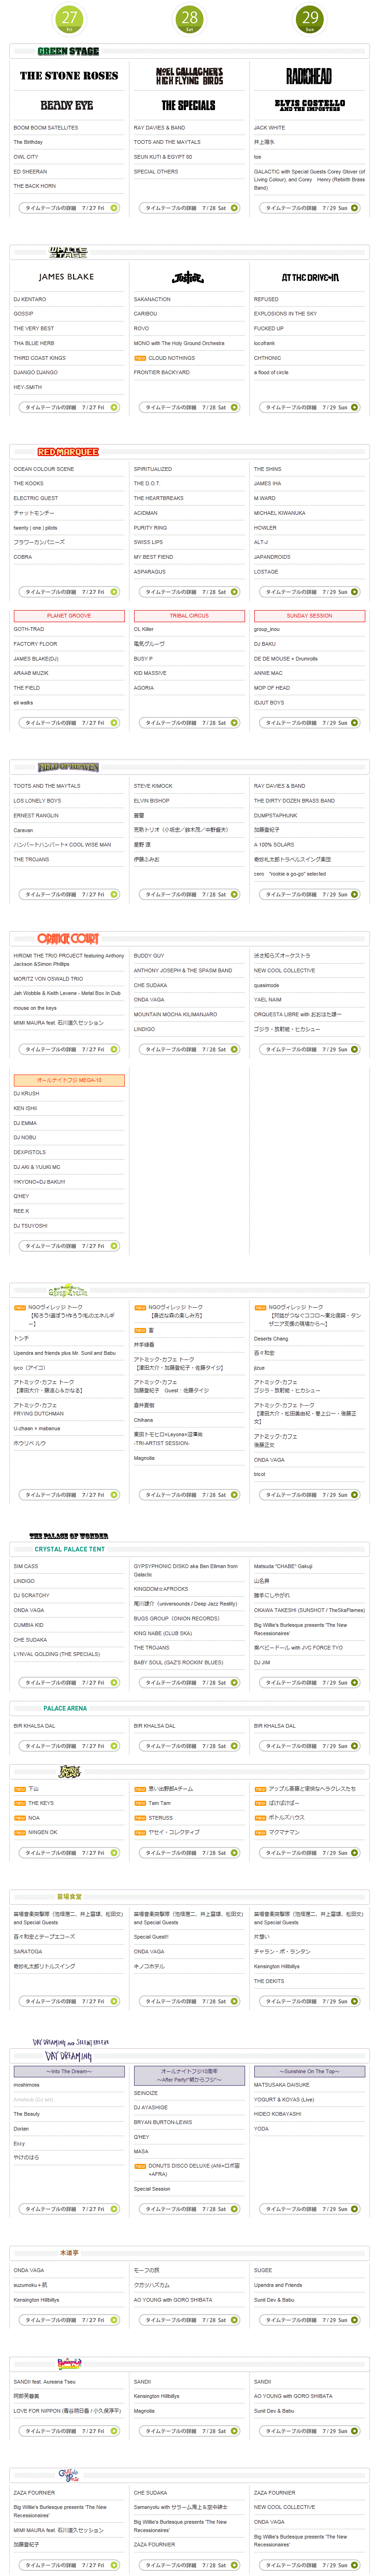Click the At The Drive-In logo
This screenshot has width=381, height=2576.
point(310,277)
